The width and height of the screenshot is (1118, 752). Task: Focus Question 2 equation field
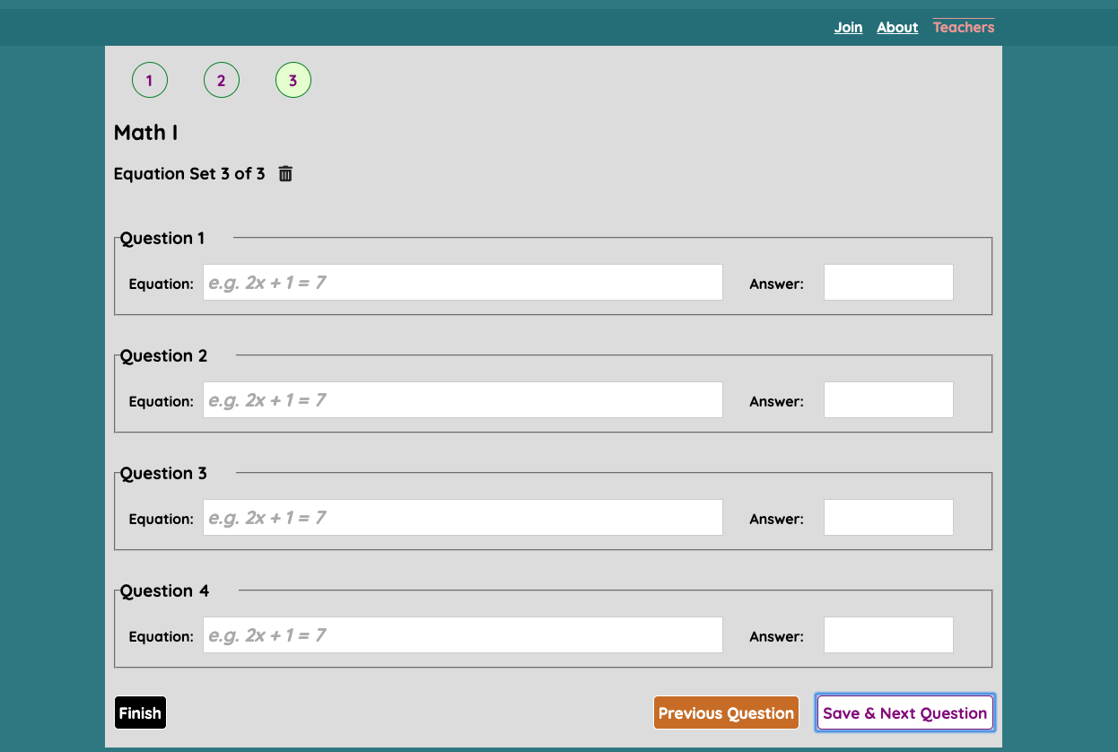[463, 400]
